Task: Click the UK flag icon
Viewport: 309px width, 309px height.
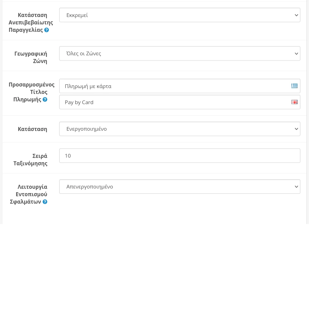Action: (x=294, y=102)
